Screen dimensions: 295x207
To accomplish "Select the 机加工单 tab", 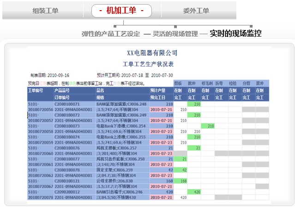I will tap(122, 10).
